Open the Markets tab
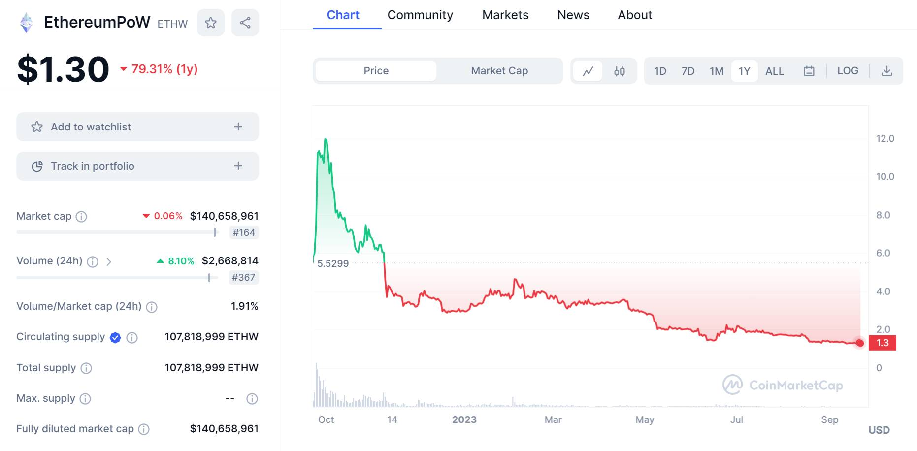 point(505,15)
